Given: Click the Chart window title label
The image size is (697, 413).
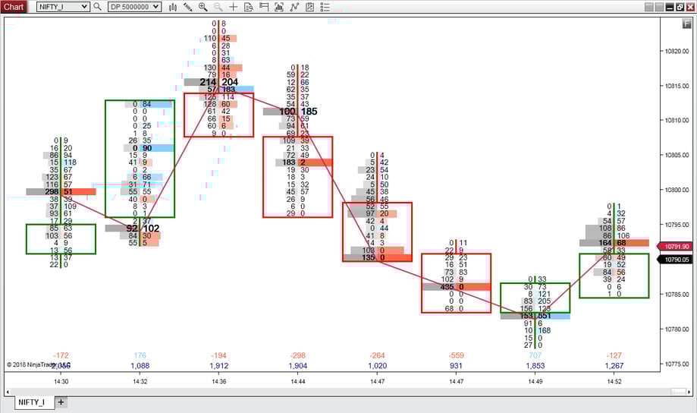Looking at the screenshot, I should (x=15, y=7).
